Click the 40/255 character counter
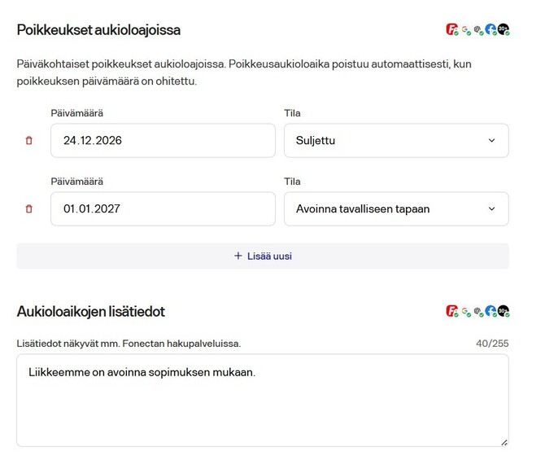 (492, 344)
